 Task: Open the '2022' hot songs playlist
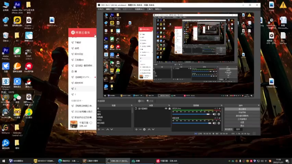coord(82,112)
